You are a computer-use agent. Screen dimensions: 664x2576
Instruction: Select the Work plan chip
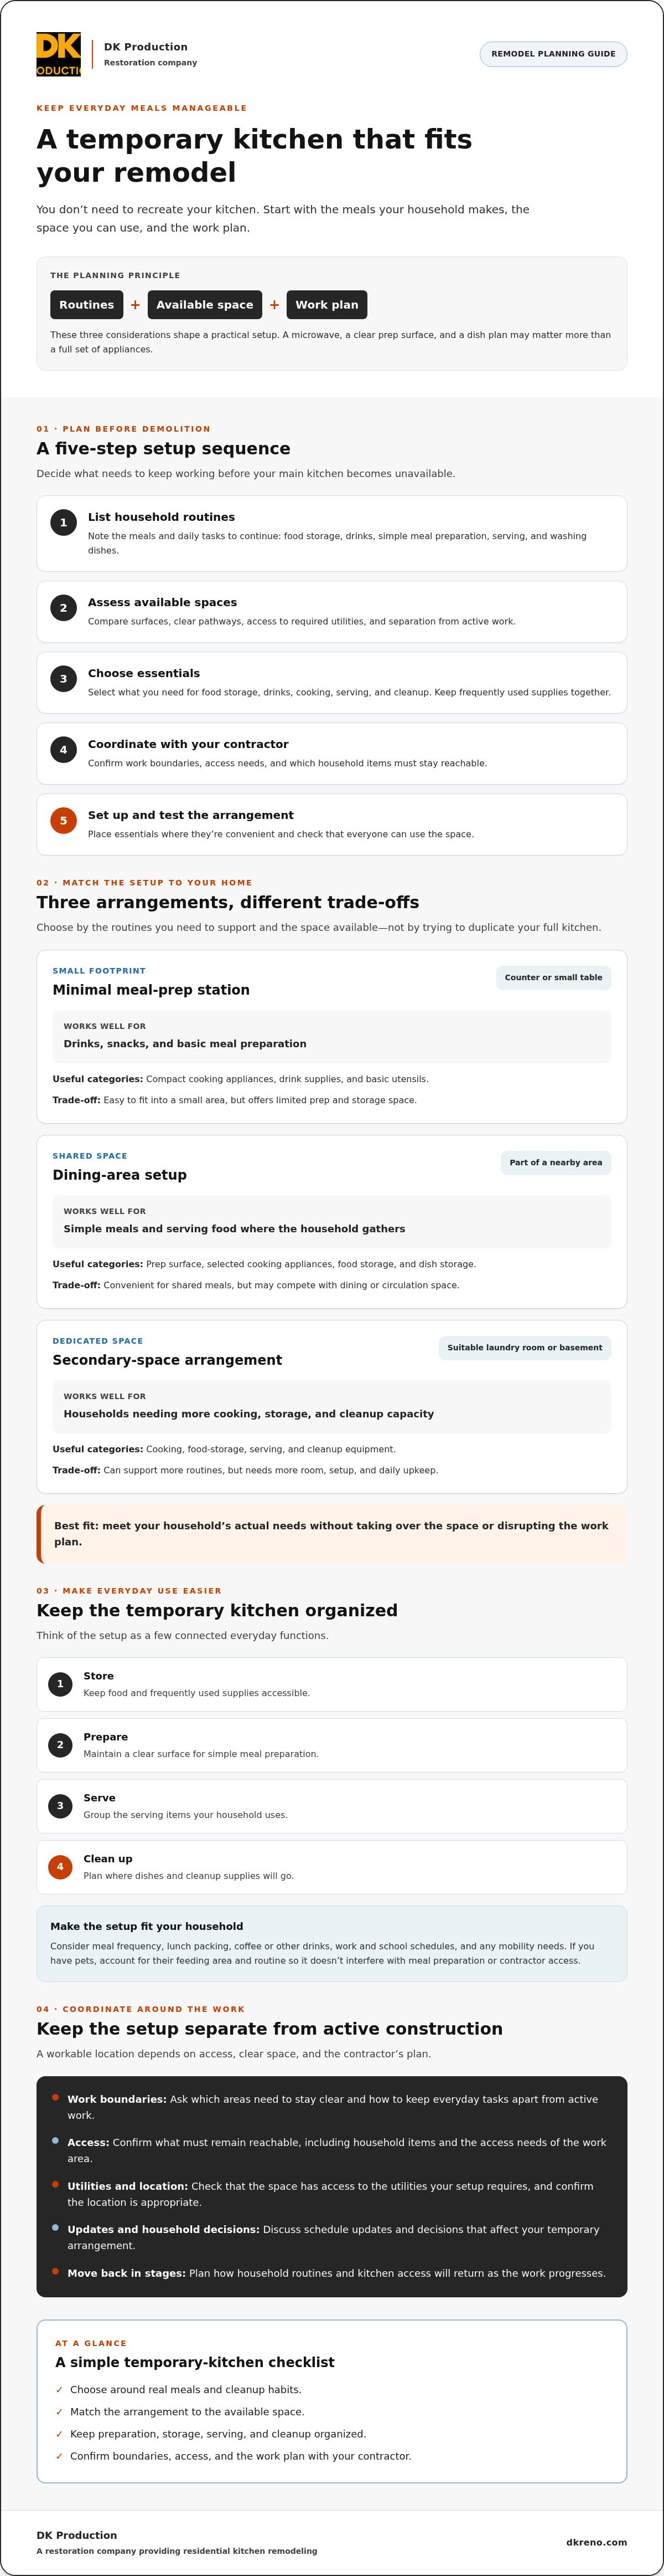[x=326, y=305]
